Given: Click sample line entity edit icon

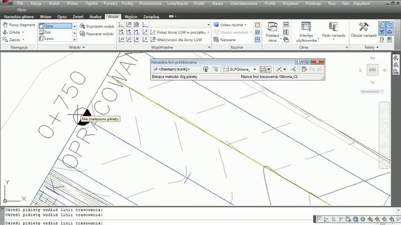Looking at the screenshot, I should pos(293,69).
